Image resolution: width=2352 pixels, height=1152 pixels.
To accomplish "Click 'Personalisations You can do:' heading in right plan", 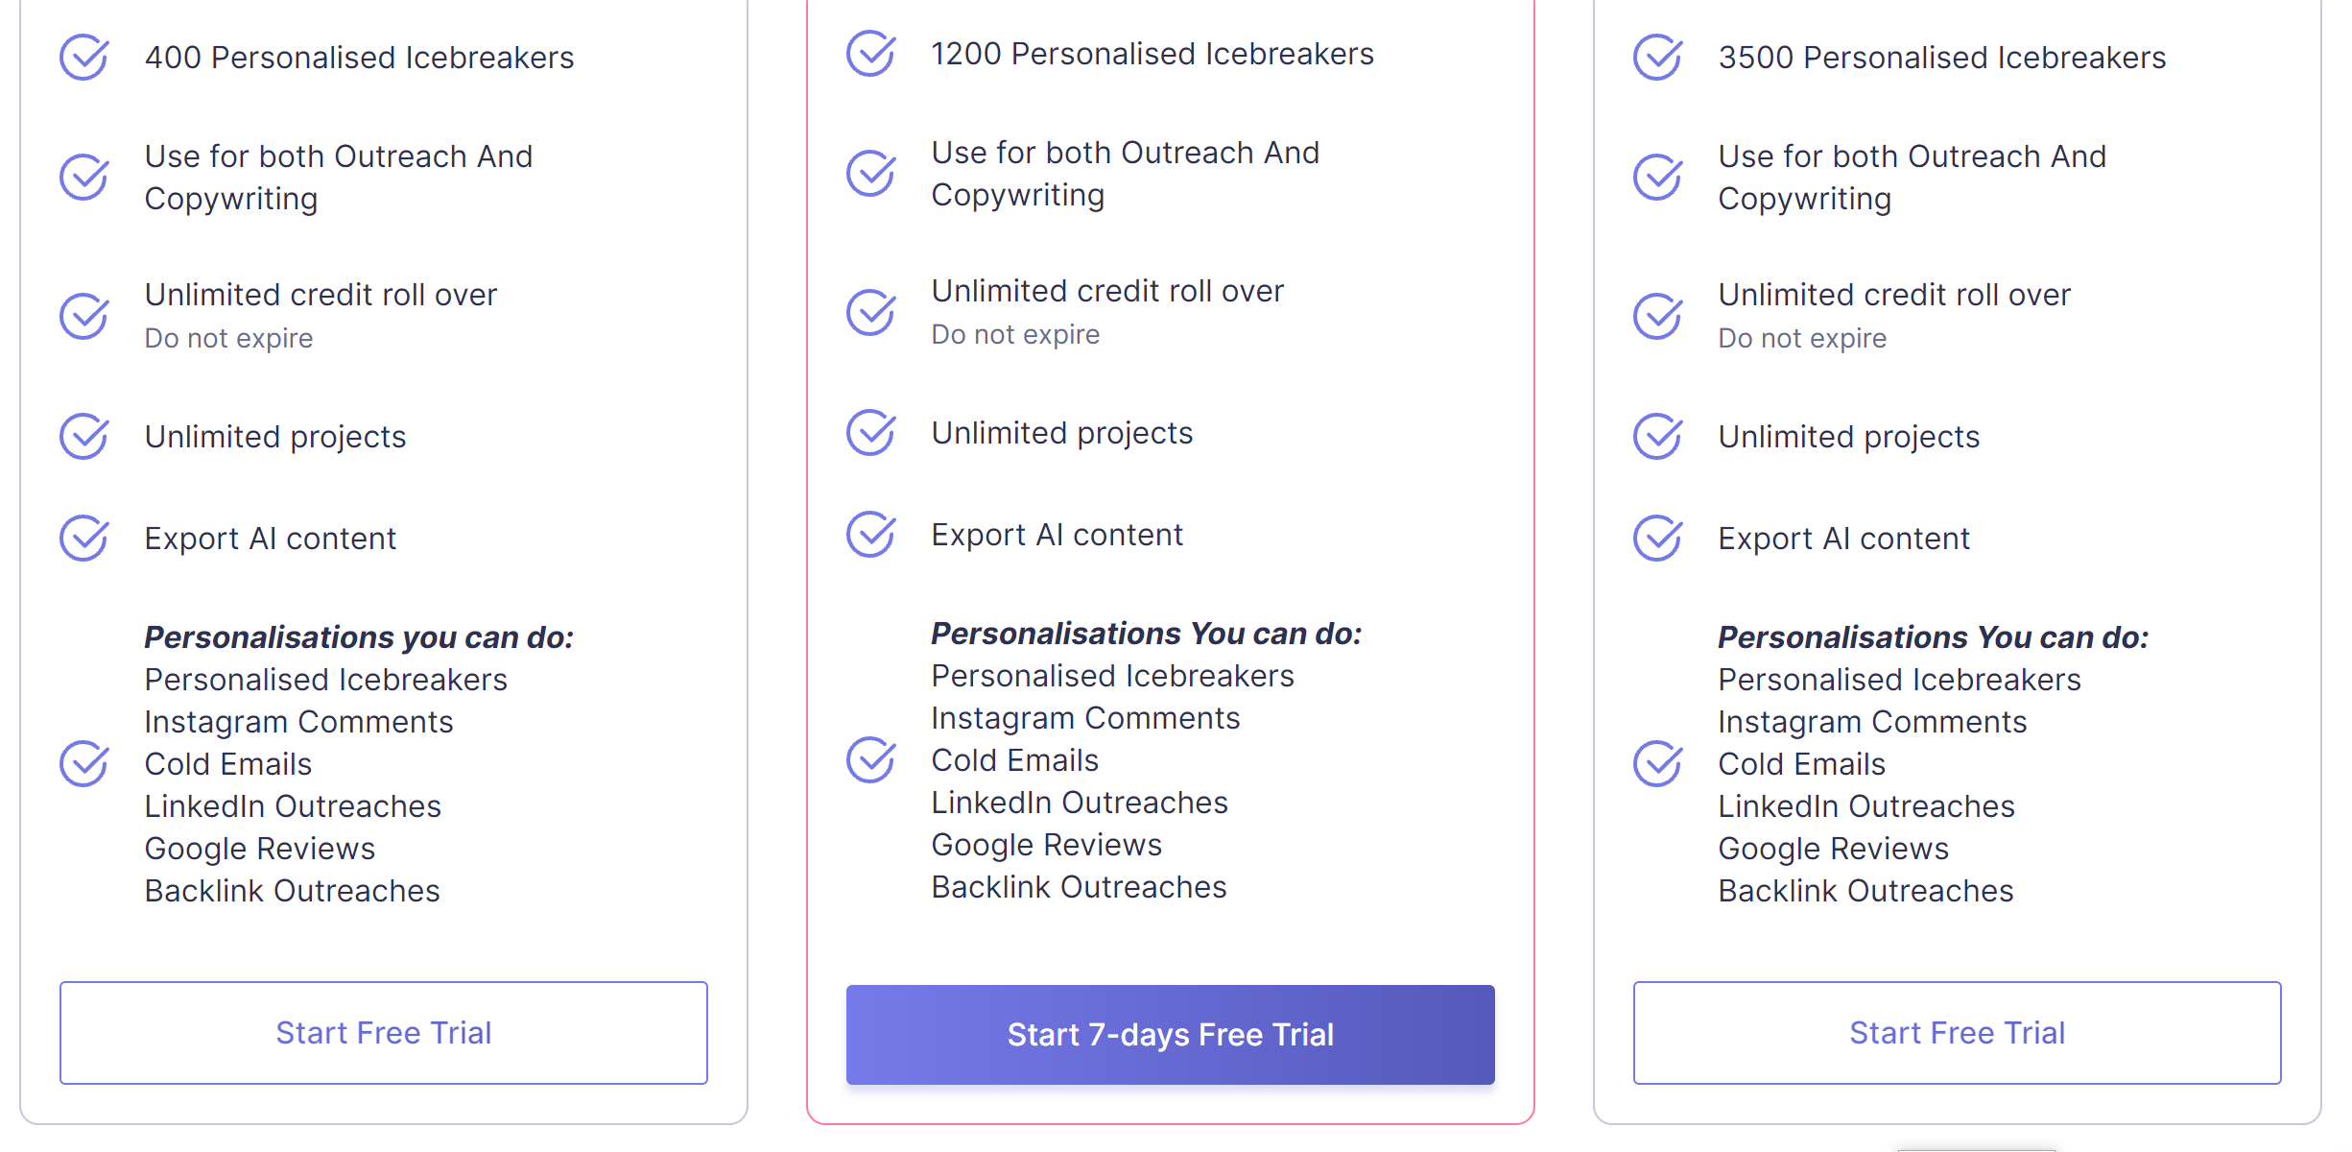I will pos(1933,637).
